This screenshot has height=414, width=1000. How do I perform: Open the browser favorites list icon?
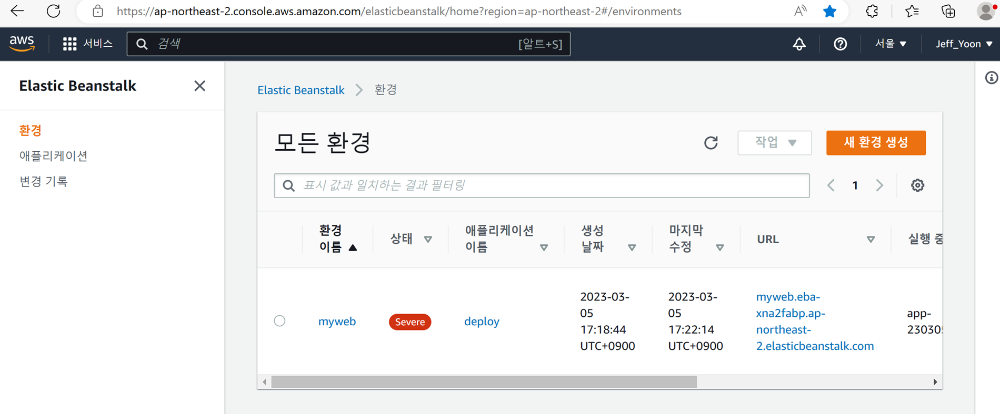pos(912,11)
